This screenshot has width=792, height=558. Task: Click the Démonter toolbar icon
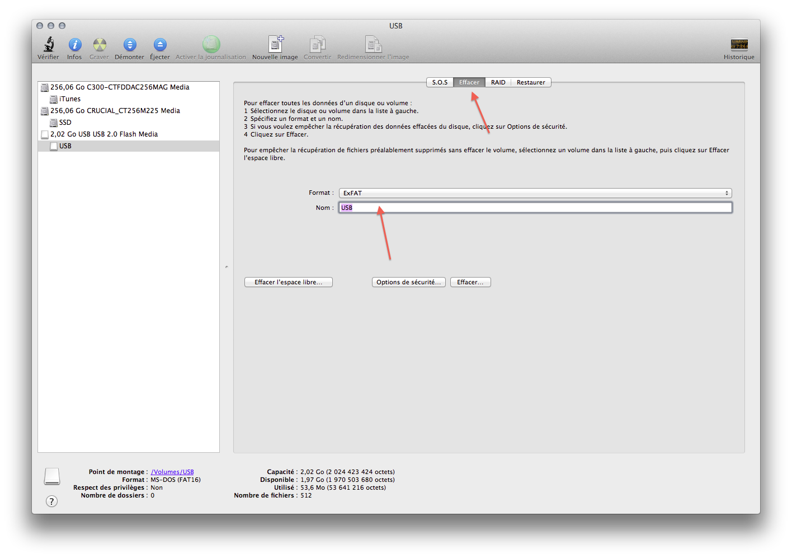tap(129, 45)
